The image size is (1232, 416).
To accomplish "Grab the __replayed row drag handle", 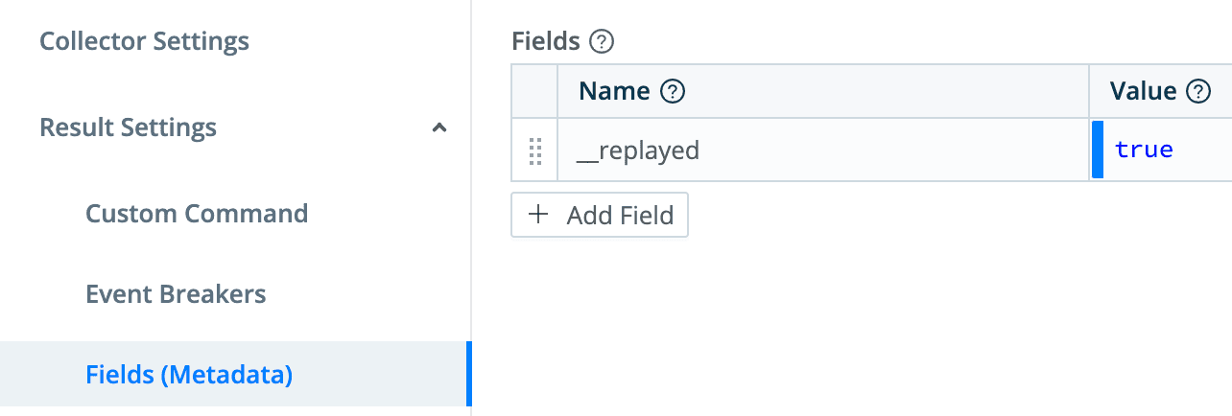I will tap(535, 150).
